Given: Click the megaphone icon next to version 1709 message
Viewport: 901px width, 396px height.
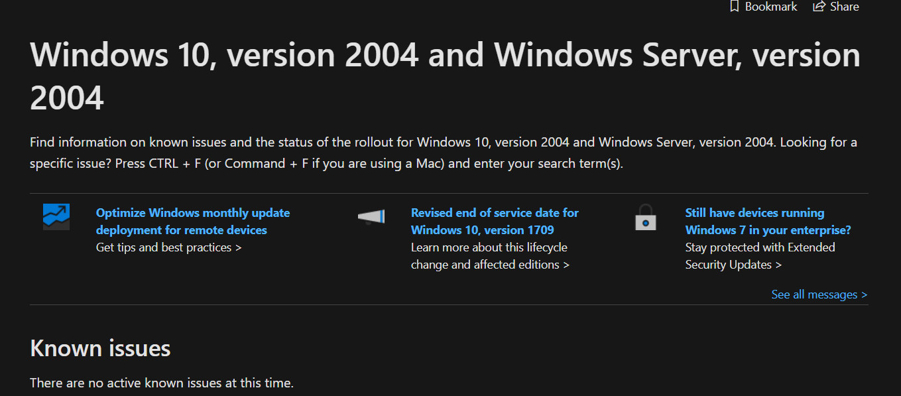Looking at the screenshot, I should point(370,217).
